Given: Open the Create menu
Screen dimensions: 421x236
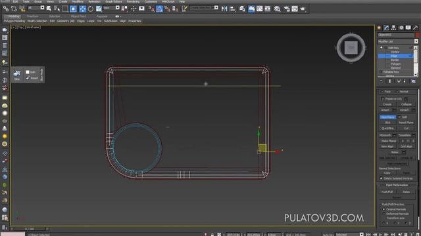Looking at the screenshot, I should pyautogui.click(x=63, y=1).
